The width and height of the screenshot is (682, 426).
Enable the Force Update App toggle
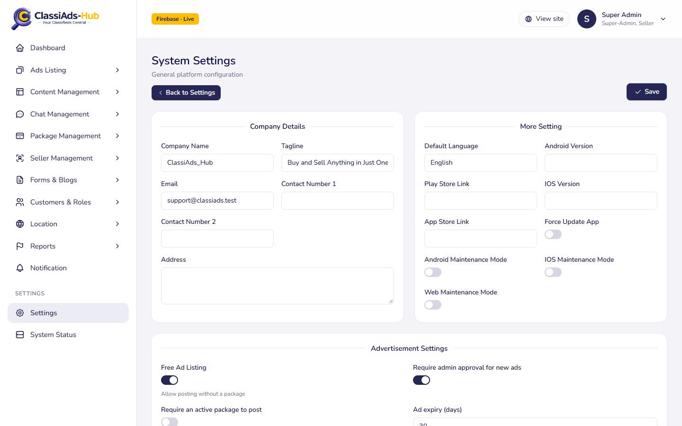pyautogui.click(x=553, y=234)
